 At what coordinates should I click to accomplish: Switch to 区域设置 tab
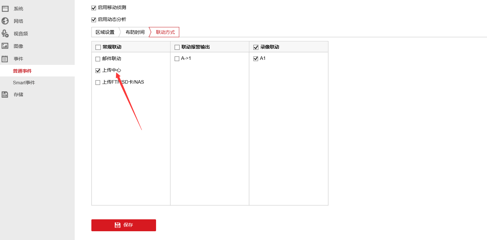(x=105, y=32)
